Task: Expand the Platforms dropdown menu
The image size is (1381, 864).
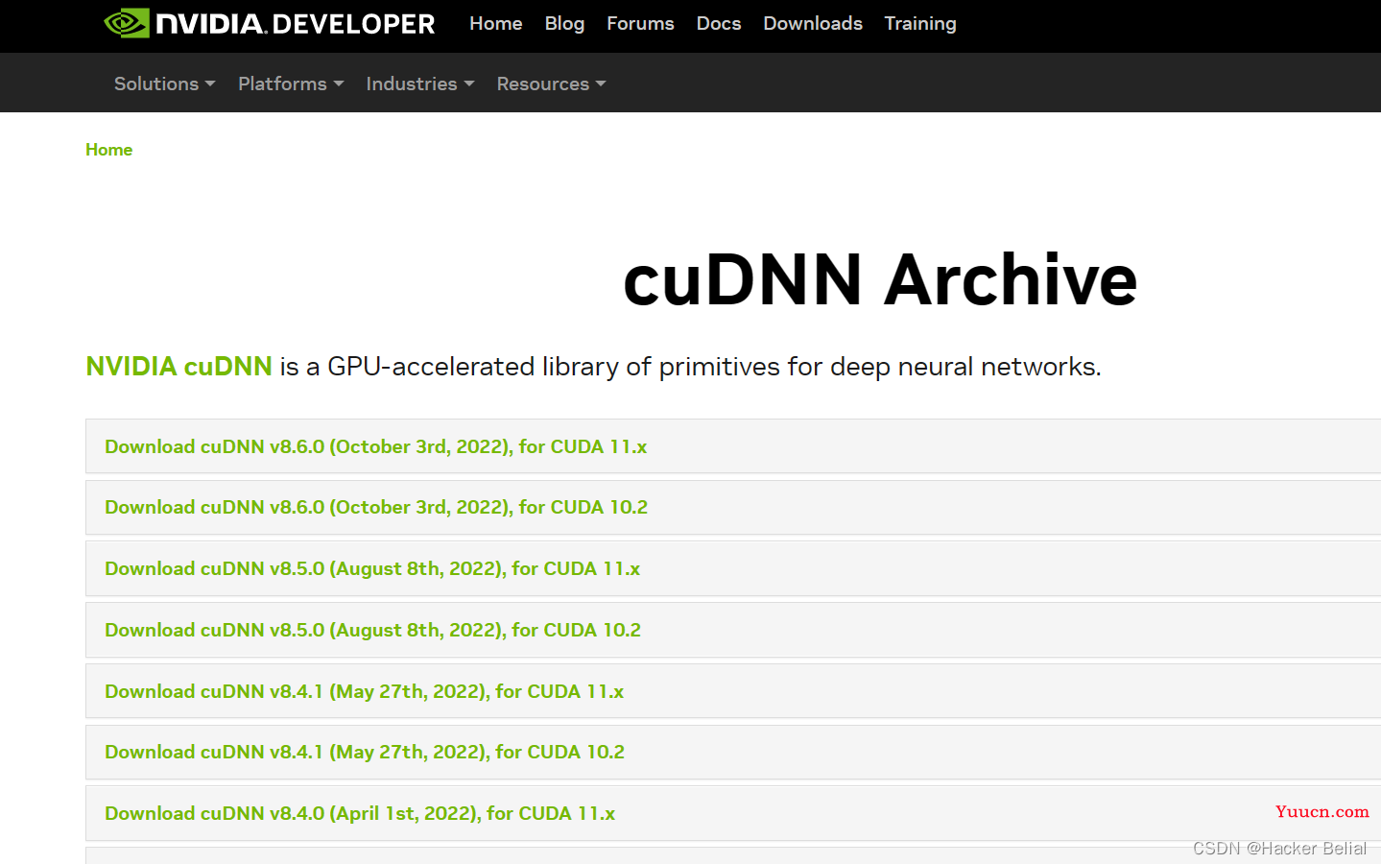Action: [291, 84]
